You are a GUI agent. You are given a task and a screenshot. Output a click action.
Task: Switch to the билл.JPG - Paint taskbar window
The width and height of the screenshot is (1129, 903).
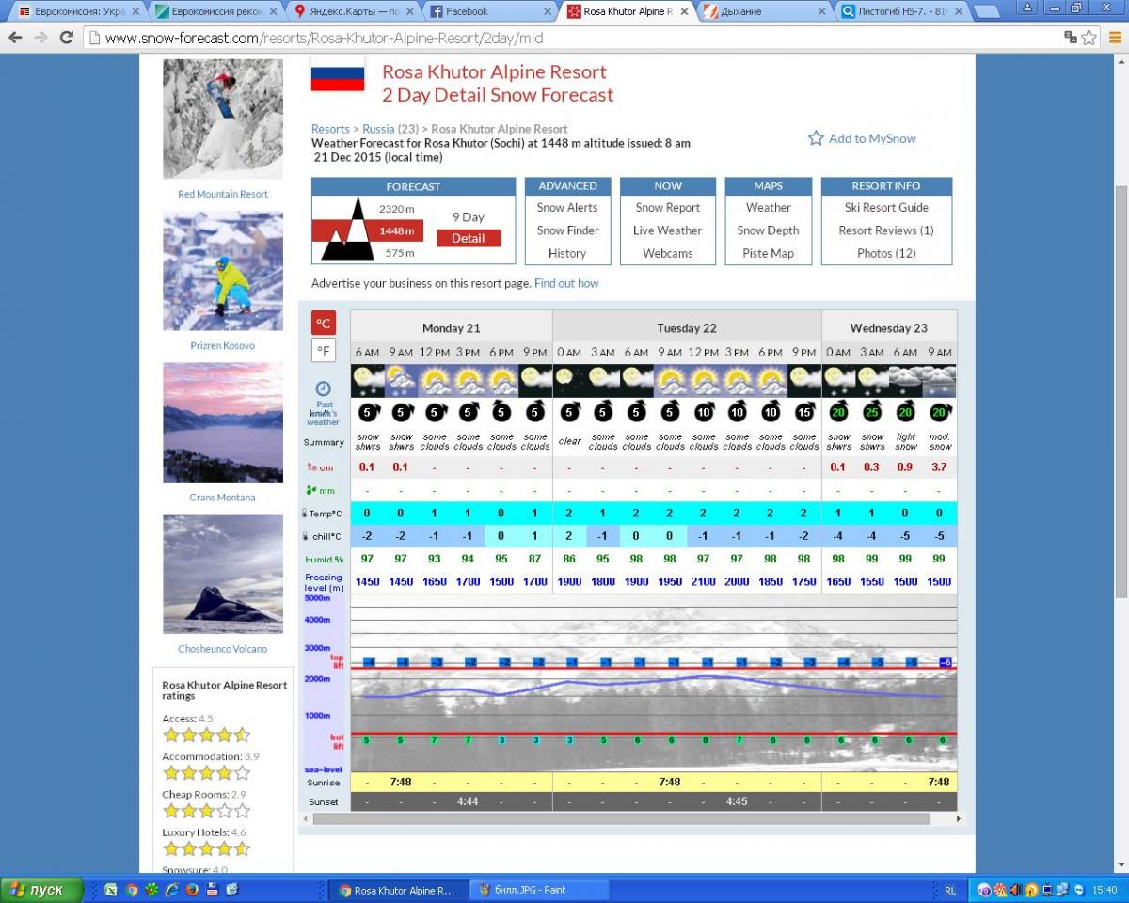pos(539,890)
